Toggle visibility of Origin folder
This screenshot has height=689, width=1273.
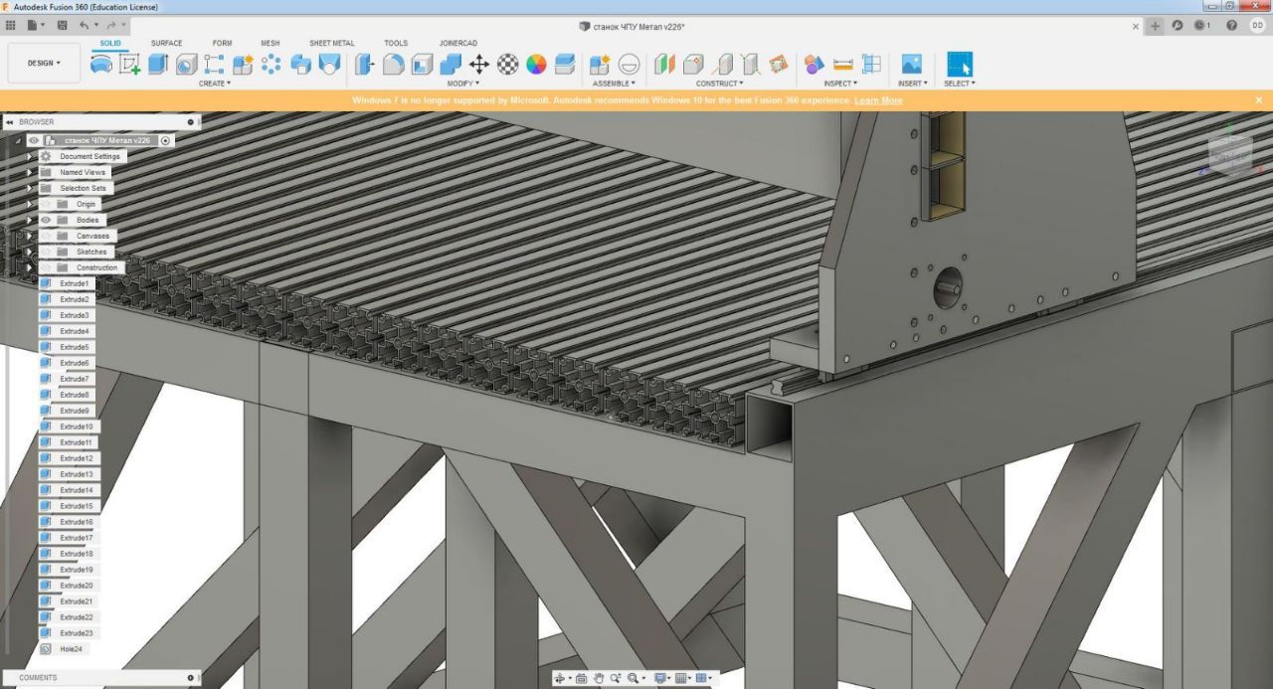tap(46, 204)
